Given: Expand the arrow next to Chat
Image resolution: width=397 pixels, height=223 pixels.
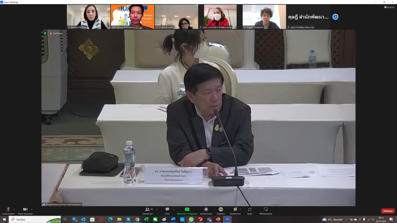Looking at the screenshot, I should (173, 209).
